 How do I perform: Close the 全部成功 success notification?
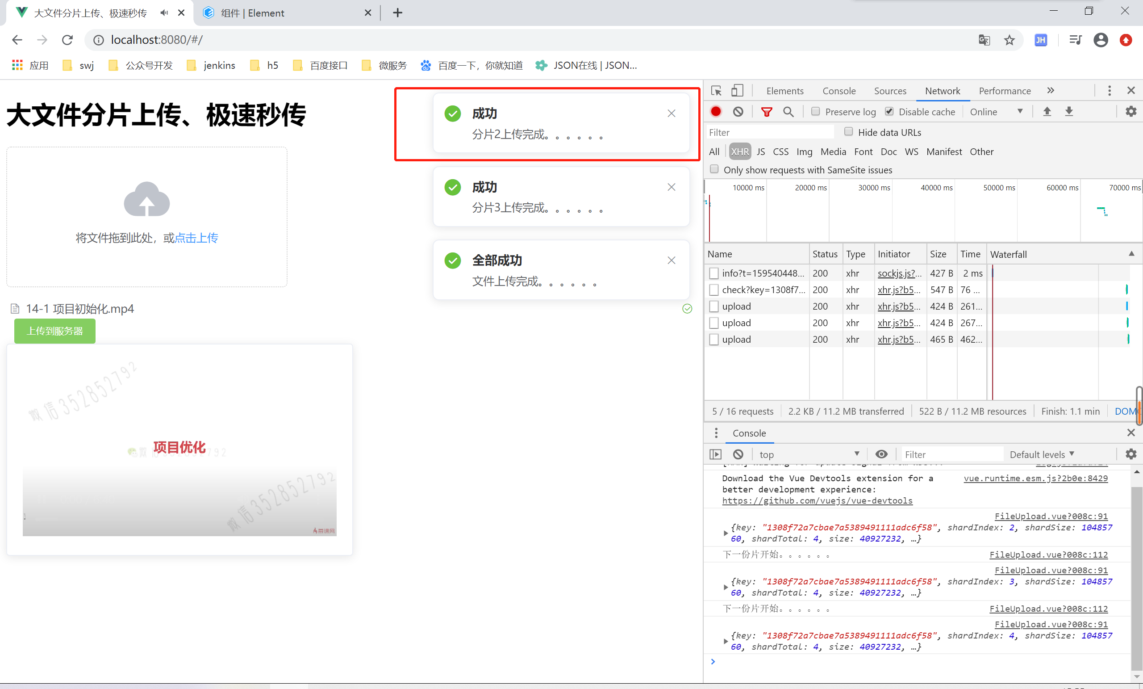[671, 260]
